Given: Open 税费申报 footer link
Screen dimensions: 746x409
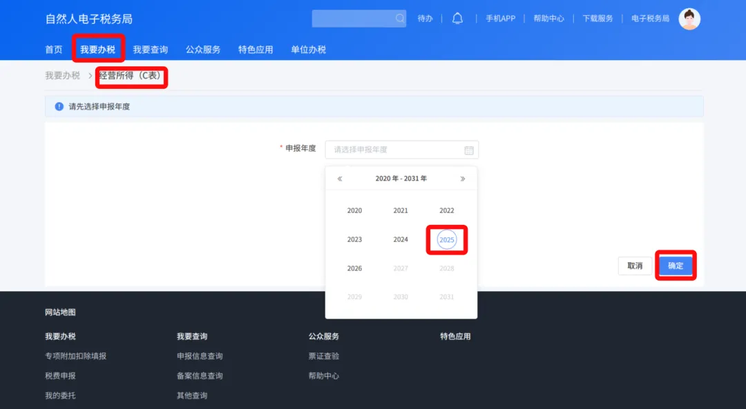Looking at the screenshot, I should click(x=60, y=376).
